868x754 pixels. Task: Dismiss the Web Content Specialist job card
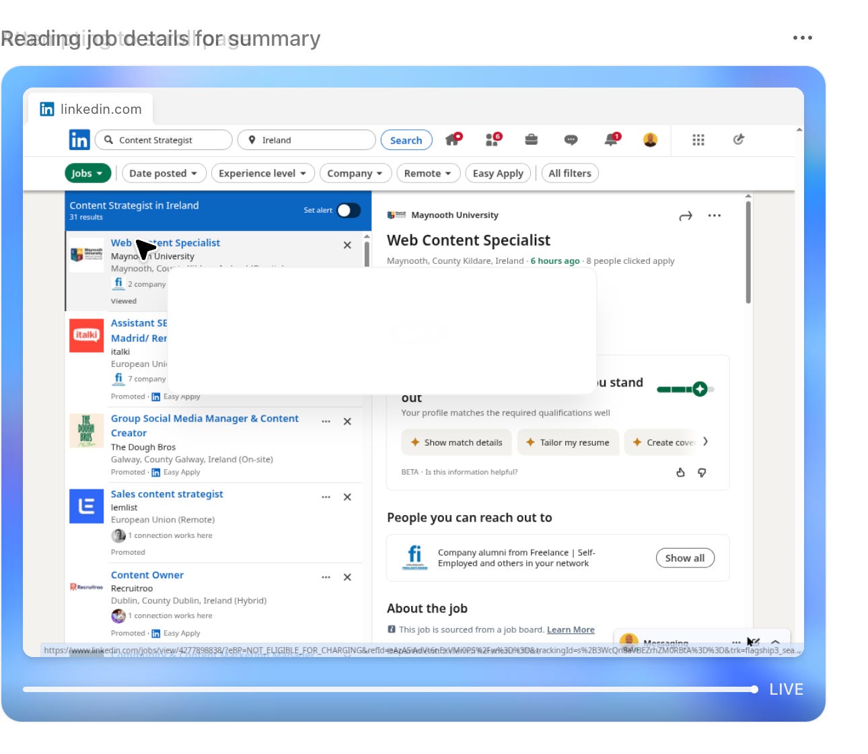point(347,245)
